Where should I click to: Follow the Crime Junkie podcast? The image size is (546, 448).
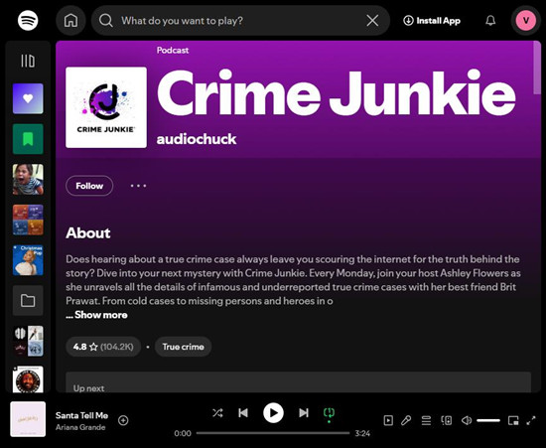[89, 186]
